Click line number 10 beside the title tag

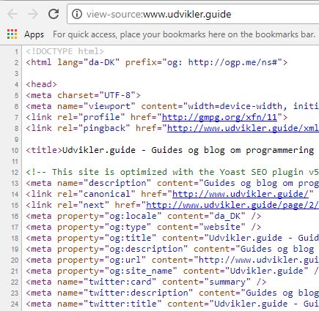click(x=15, y=151)
